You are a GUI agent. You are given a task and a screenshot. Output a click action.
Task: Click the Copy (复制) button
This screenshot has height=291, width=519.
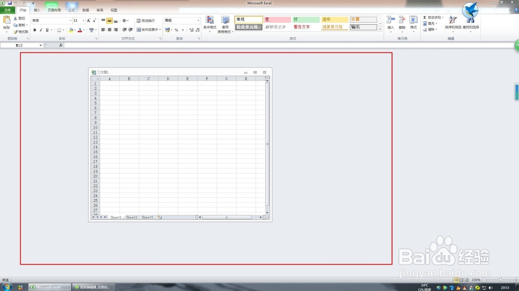click(x=20, y=25)
